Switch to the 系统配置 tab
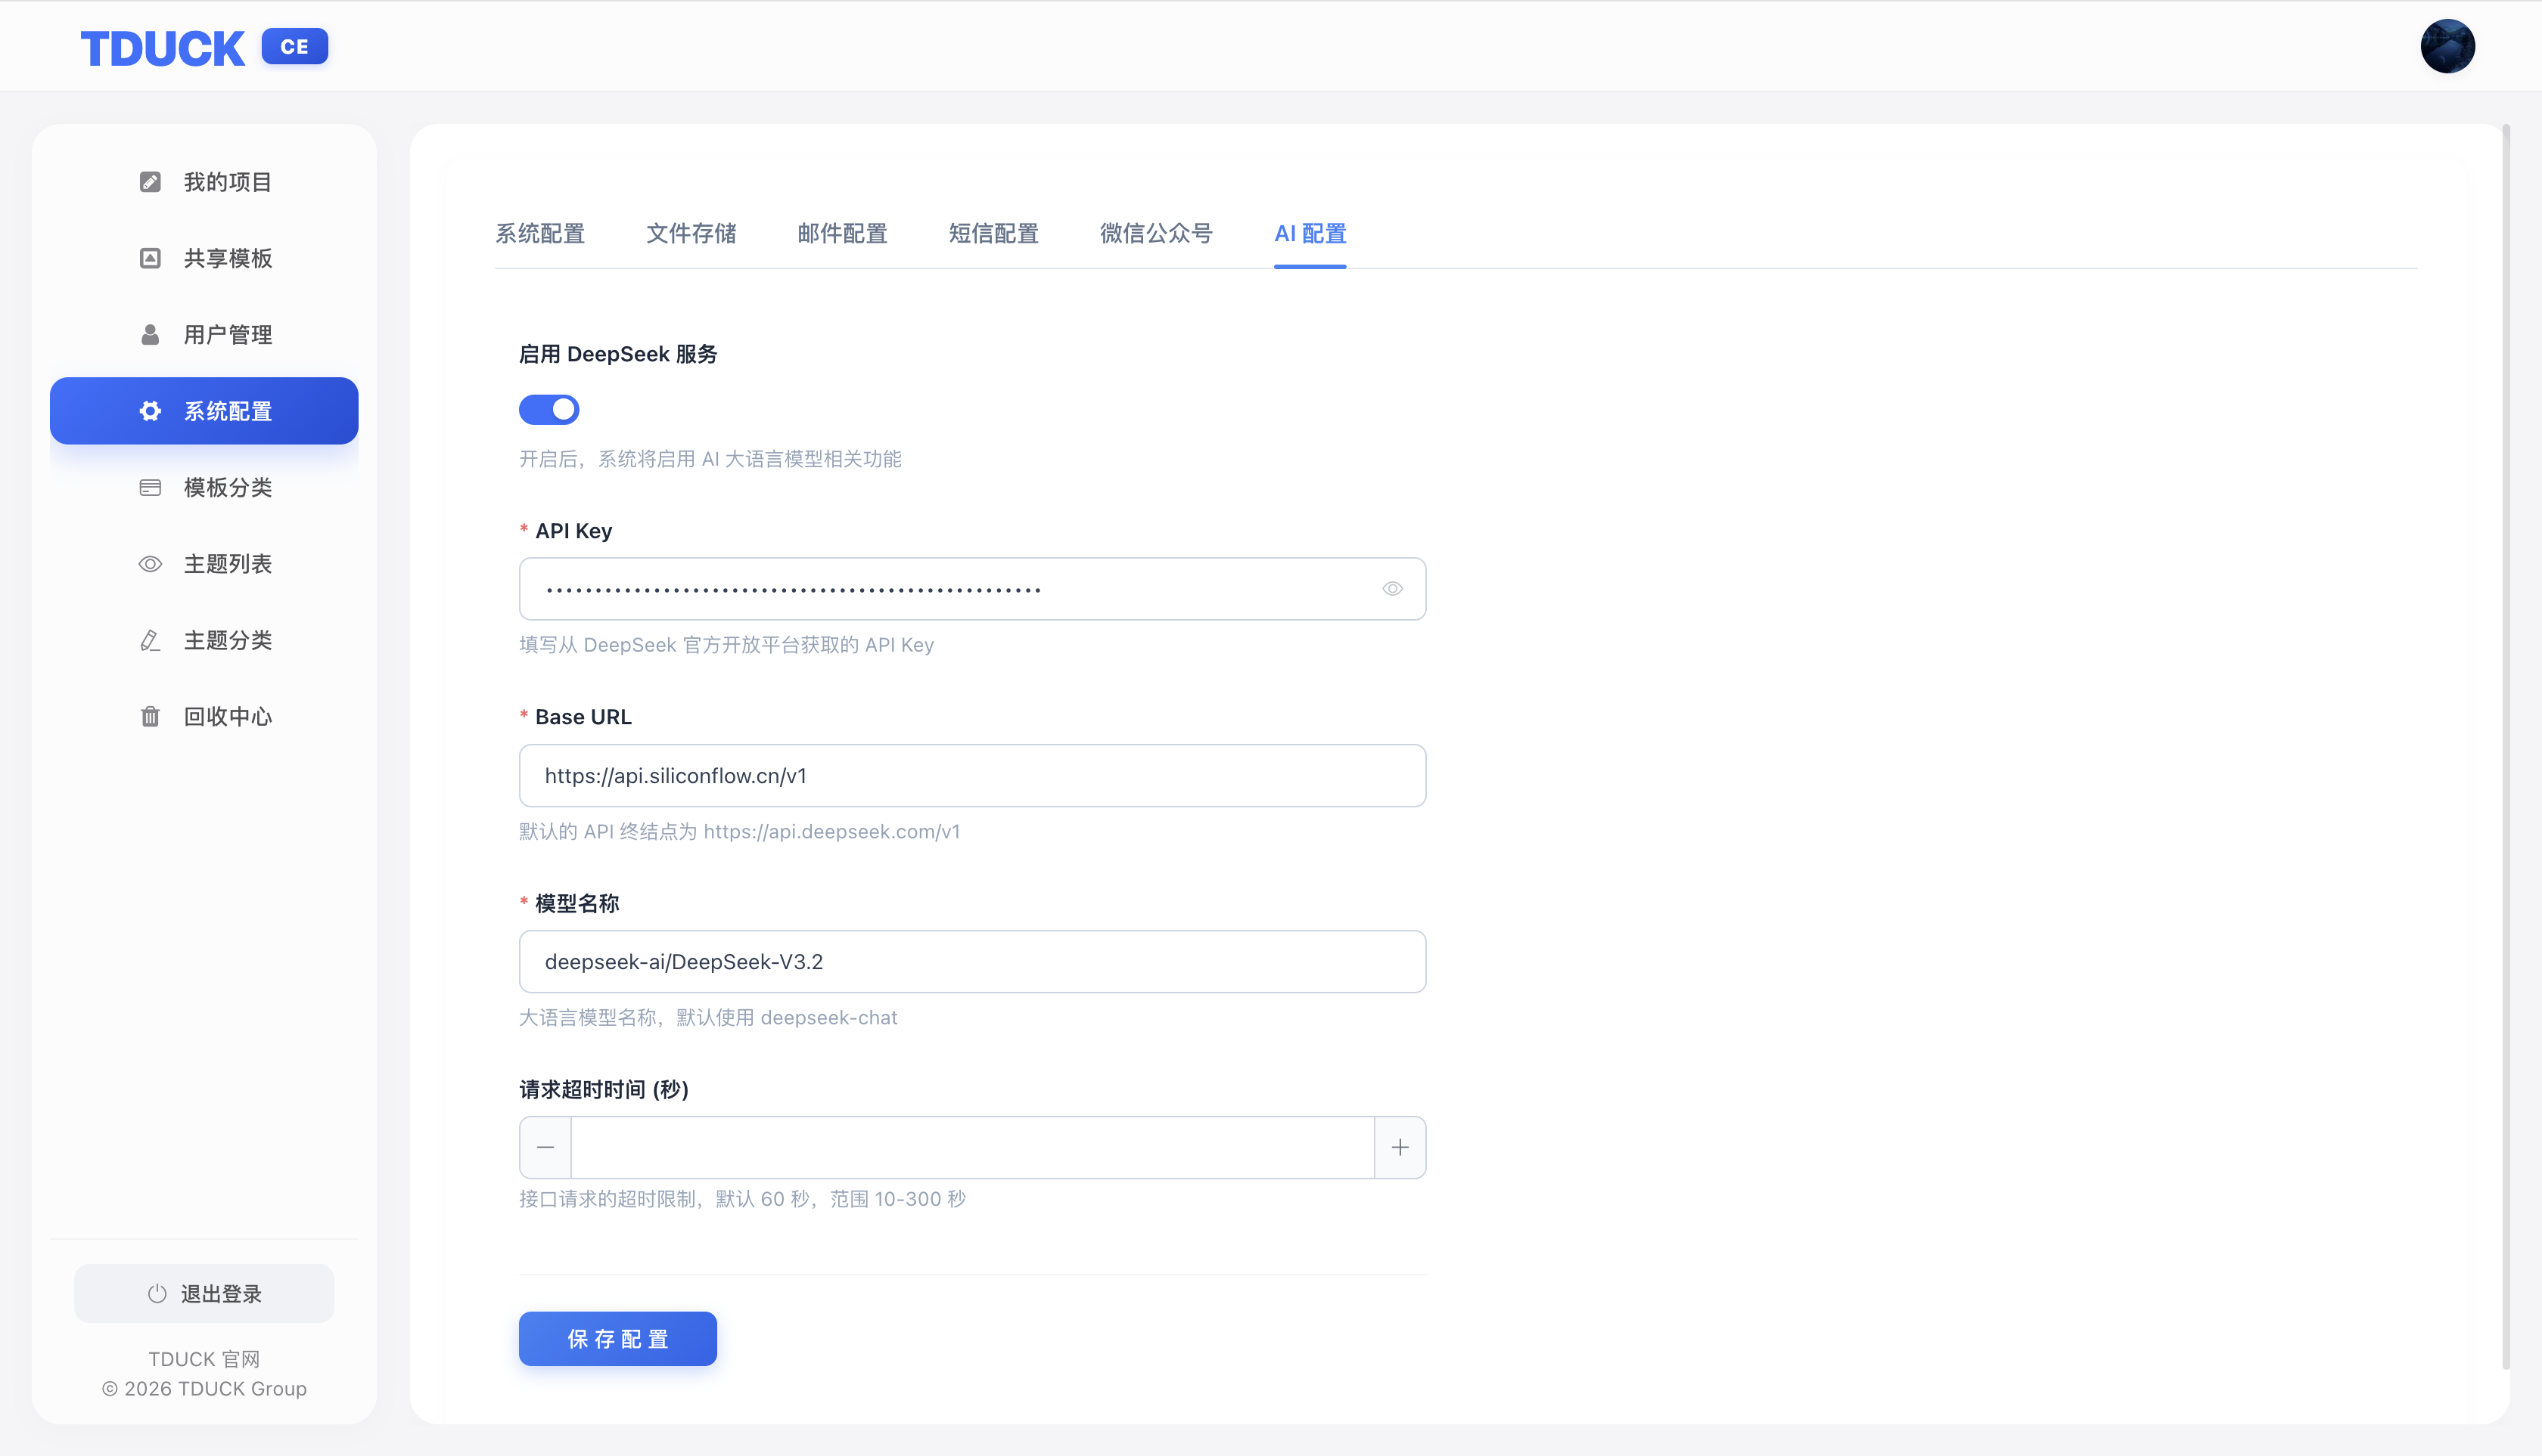 [x=540, y=234]
